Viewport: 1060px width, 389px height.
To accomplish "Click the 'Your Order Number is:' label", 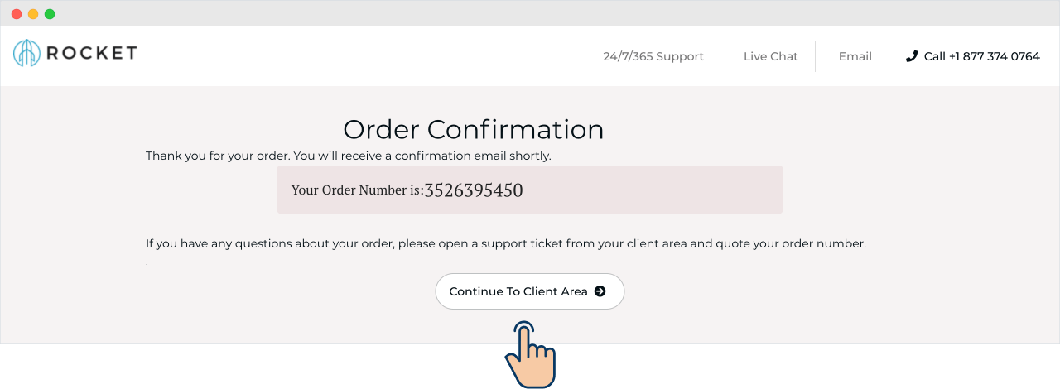I will tap(357, 190).
